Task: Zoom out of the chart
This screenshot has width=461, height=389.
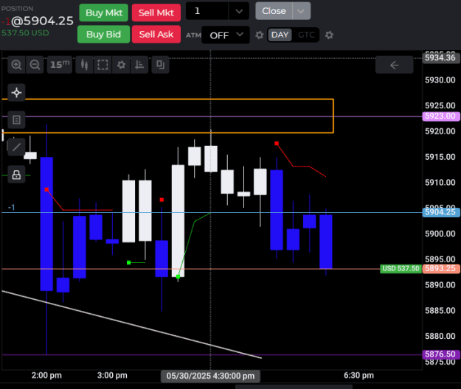Action: [x=35, y=65]
